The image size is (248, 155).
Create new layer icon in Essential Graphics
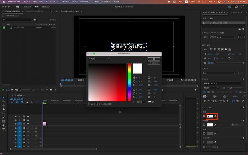(243, 29)
